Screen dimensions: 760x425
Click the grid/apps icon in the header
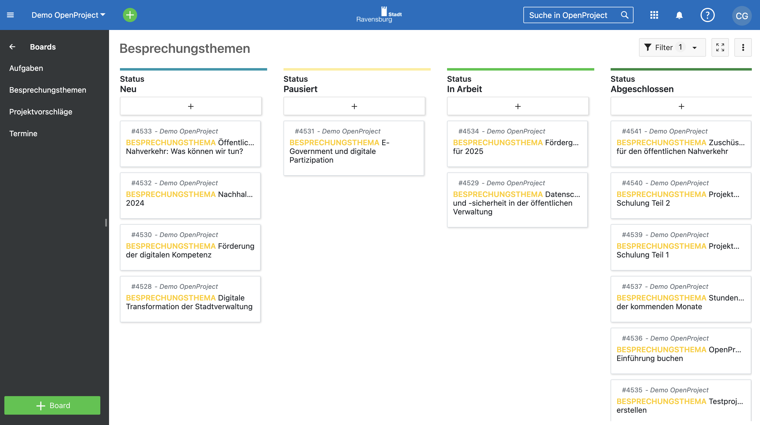pyautogui.click(x=654, y=15)
